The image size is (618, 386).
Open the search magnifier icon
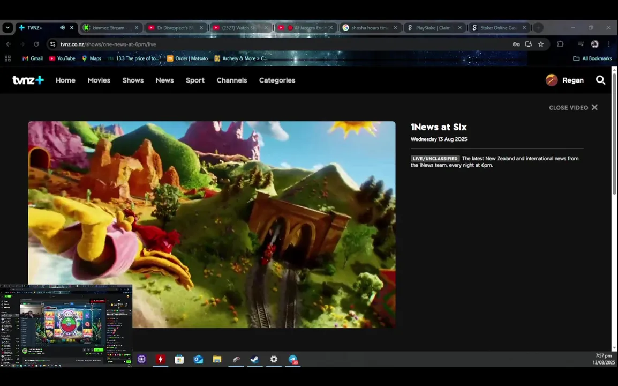pos(600,80)
